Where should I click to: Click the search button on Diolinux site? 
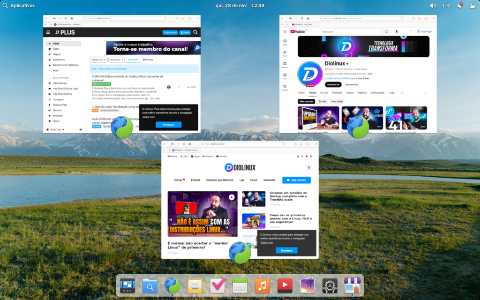(308, 167)
